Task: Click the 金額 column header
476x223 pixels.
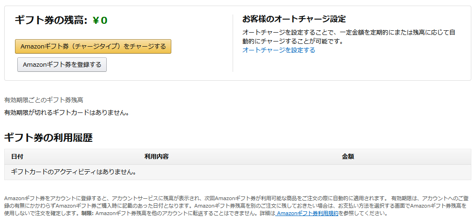Action: tap(348, 157)
